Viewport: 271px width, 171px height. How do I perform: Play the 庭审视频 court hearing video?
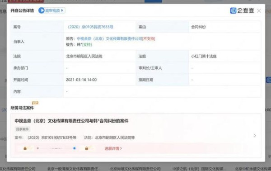51,10
